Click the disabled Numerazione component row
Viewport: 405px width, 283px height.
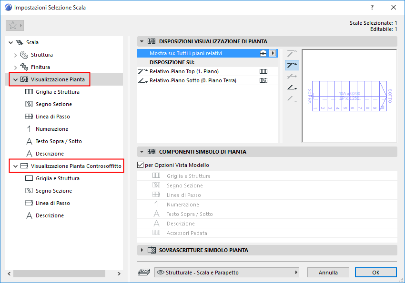[267, 205]
